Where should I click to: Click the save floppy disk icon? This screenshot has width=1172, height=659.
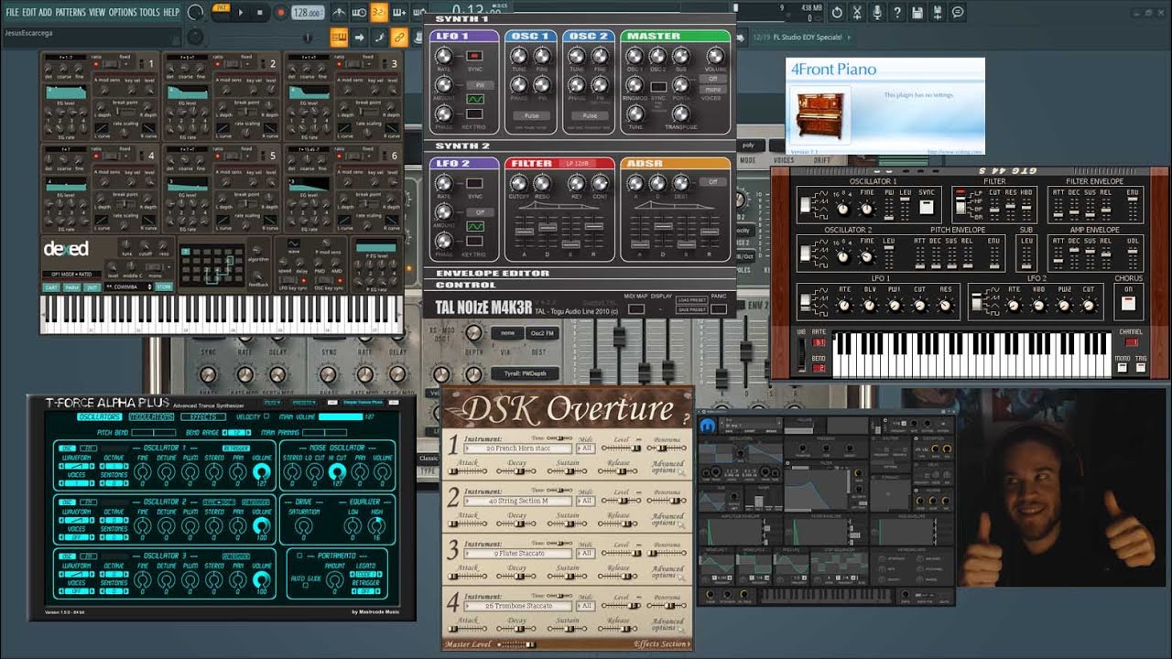coord(917,13)
